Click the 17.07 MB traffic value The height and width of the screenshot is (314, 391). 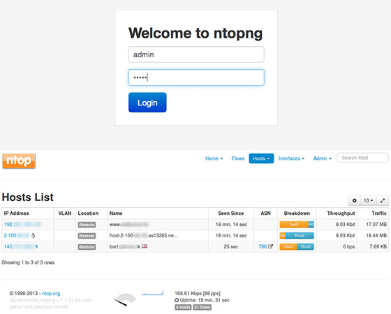click(x=376, y=224)
